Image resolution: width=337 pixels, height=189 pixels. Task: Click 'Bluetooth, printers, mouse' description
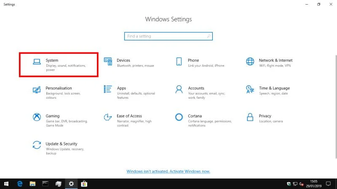135,66
